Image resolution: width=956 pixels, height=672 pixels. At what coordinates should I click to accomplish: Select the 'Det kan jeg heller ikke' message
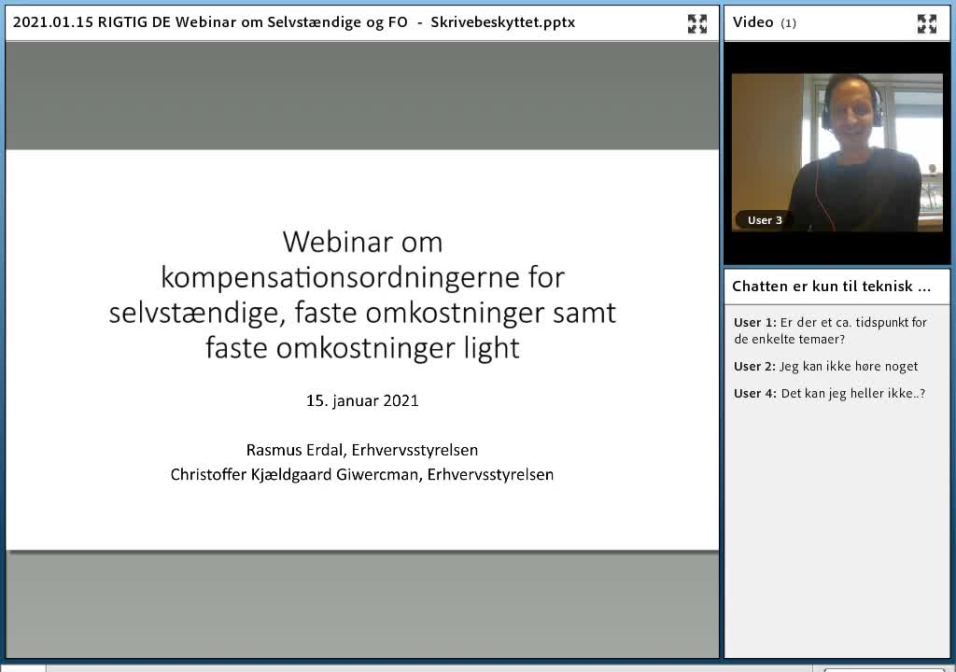852,394
